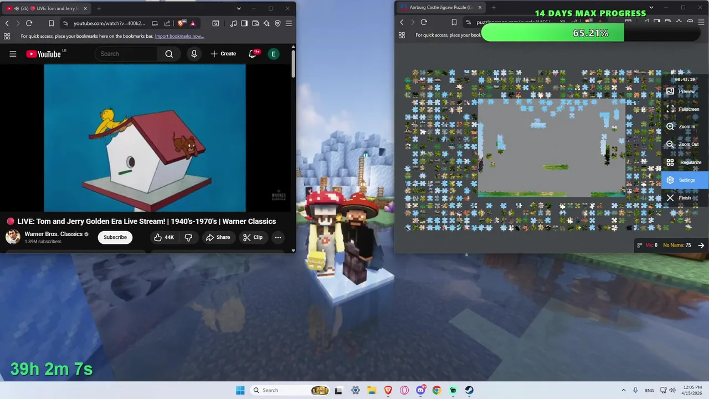The height and width of the screenshot is (399, 709).
Task: Toggle Brave sidebar panel
Action: pyautogui.click(x=244, y=23)
